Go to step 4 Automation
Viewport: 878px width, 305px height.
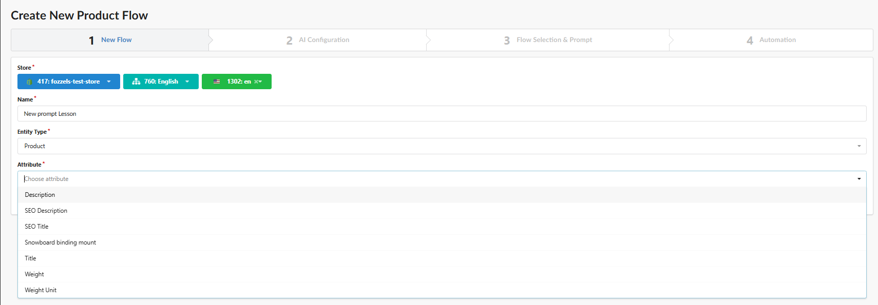pyautogui.click(x=771, y=40)
